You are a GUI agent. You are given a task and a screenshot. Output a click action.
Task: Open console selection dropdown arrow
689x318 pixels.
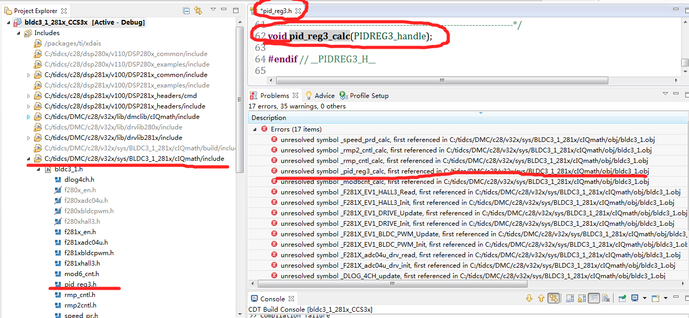pyautogui.click(x=644, y=298)
